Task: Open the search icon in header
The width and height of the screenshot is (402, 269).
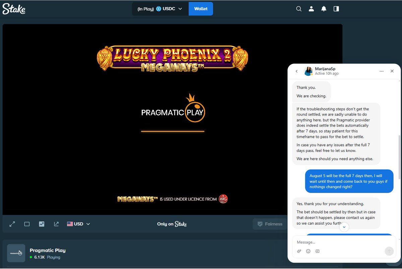Action: 299,9
